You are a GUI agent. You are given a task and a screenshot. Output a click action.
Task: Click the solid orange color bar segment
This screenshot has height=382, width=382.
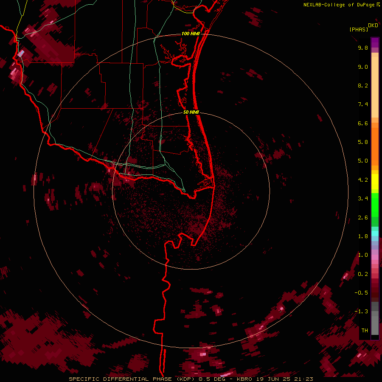click(x=375, y=147)
